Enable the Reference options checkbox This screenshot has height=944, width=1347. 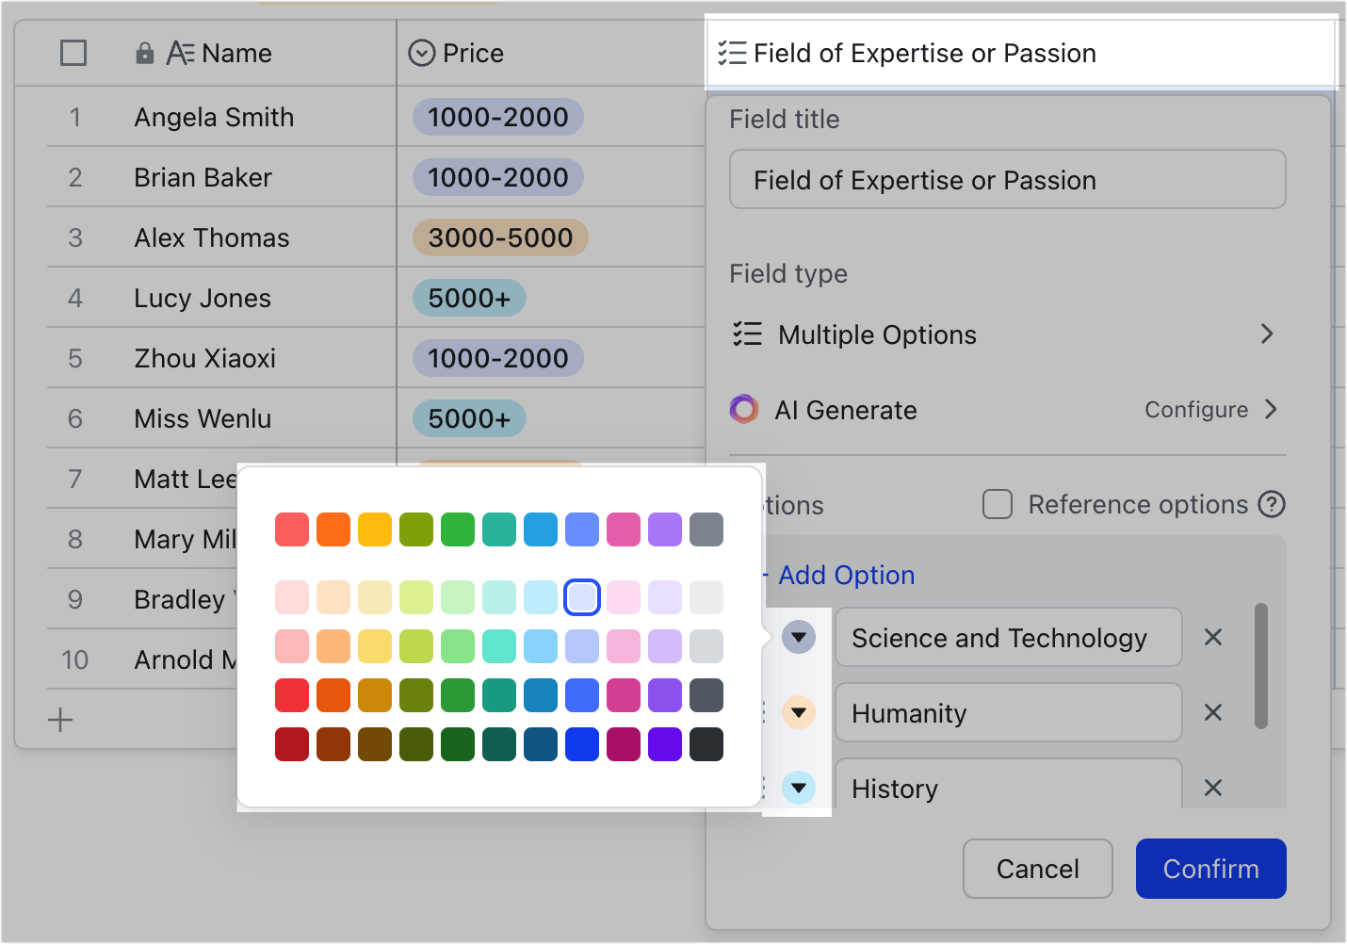tap(998, 505)
